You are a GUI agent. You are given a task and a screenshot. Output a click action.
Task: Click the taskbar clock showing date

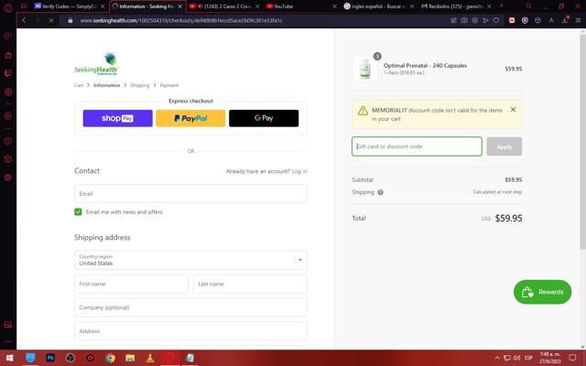click(549, 358)
